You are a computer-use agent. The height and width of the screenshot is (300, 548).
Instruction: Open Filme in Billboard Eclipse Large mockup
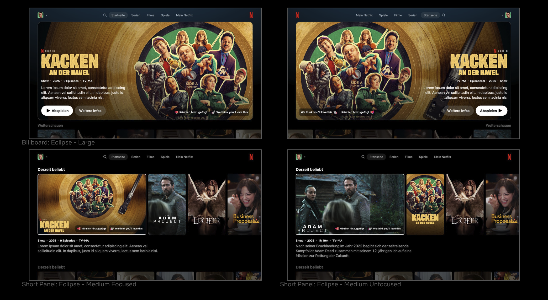[x=150, y=15]
